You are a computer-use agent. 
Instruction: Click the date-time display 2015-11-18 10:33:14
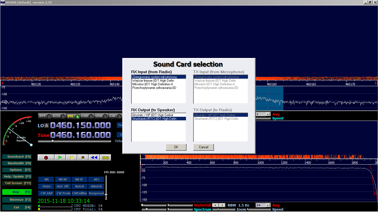tap(64, 201)
